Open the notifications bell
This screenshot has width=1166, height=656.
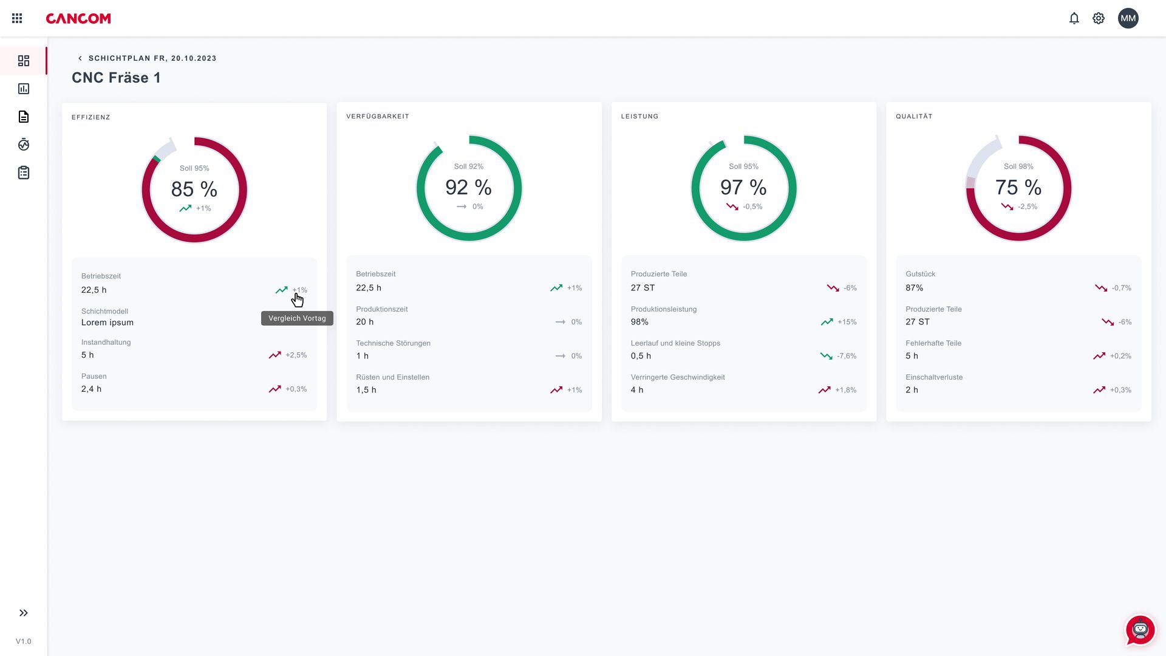click(1074, 18)
